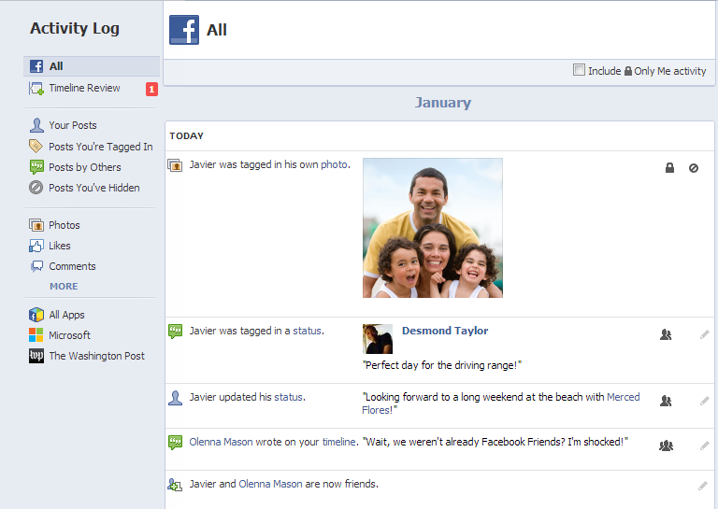This screenshot has width=718, height=509.
Task: Open the tagged family photo thumbnail
Action: coord(433,228)
